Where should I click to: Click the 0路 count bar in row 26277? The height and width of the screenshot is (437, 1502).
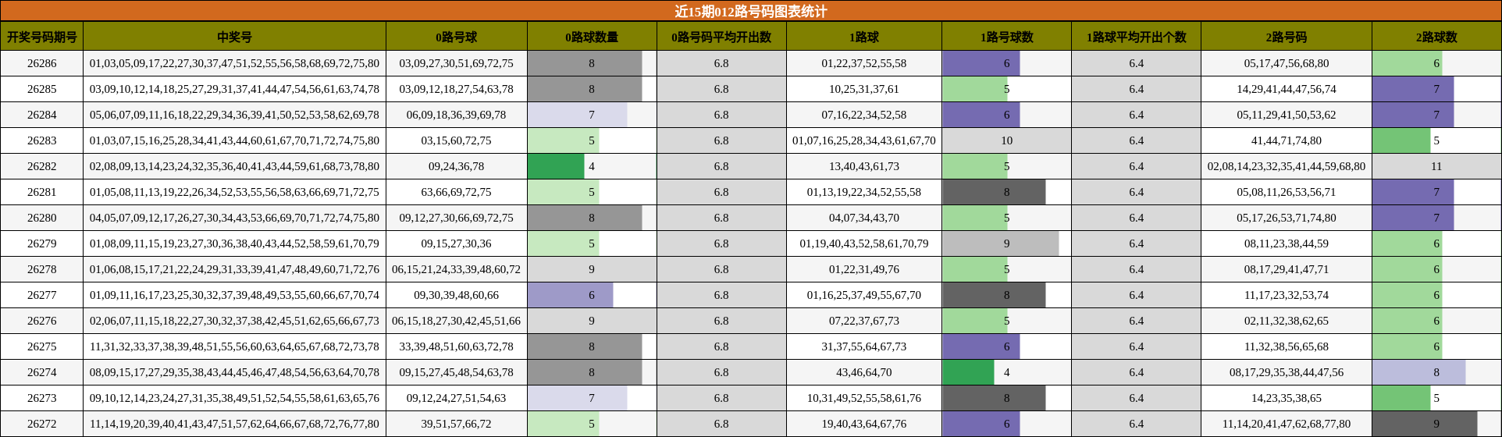click(x=571, y=295)
